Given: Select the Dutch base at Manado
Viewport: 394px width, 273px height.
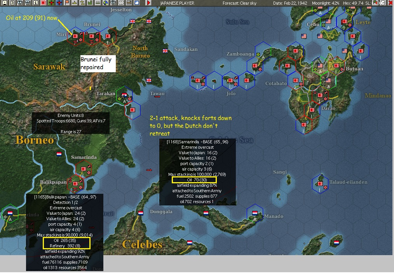Looking at the screenshot, I should pos(255,213).
